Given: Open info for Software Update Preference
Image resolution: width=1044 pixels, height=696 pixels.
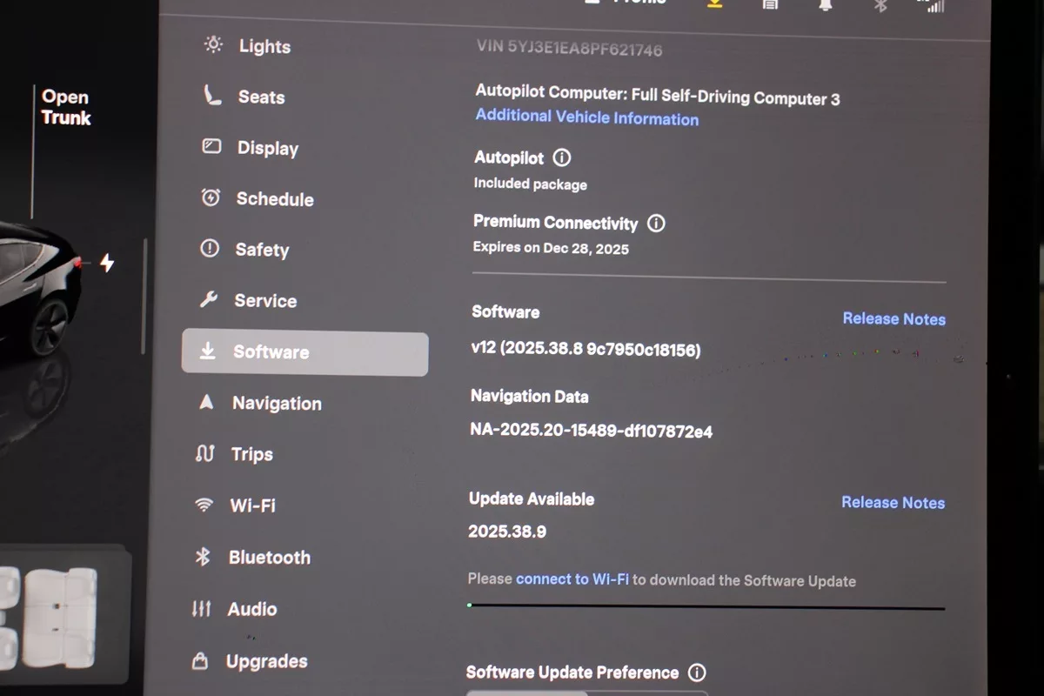Looking at the screenshot, I should (696, 673).
